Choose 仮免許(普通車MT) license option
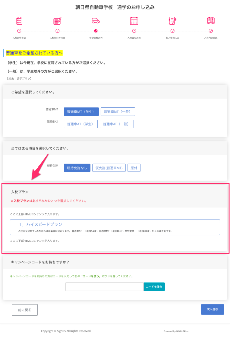The width and height of the screenshot is (230, 341). pyautogui.click(x=109, y=168)
